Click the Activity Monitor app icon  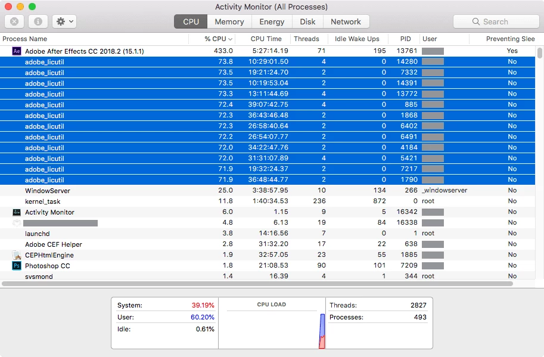point(16,212)
